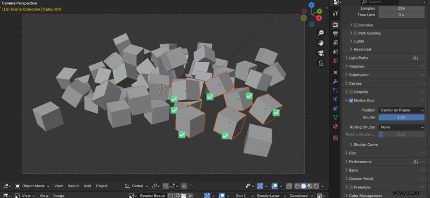Click the Light Paths presets icon
The height and width of the screenshot is (198, 430).
coord(415,58)
